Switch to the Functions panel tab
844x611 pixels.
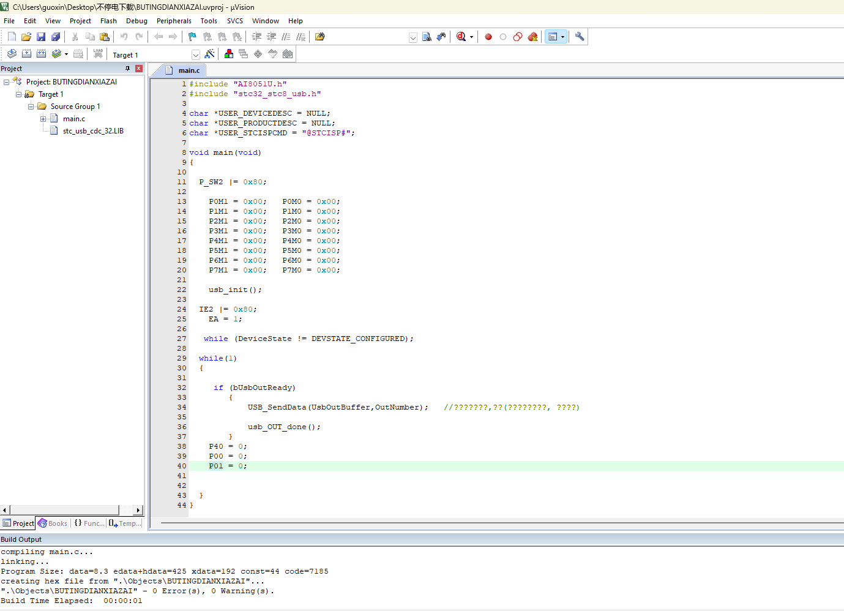[x=89, y=523]
